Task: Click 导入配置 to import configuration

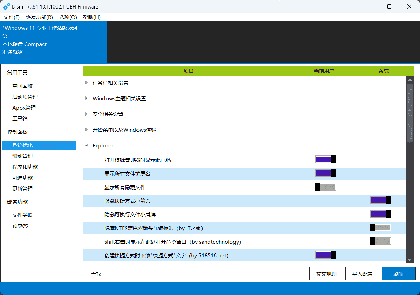Action: tap(362, 273)
